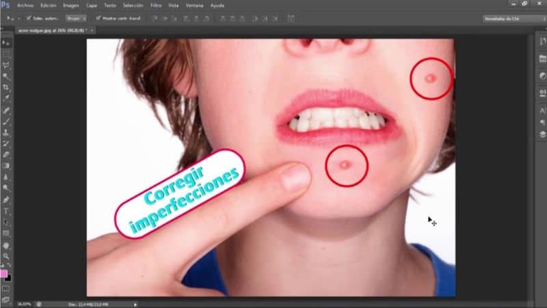Select the Eyedropper tool
Screen dimensions: 547x308
point(6,98)
